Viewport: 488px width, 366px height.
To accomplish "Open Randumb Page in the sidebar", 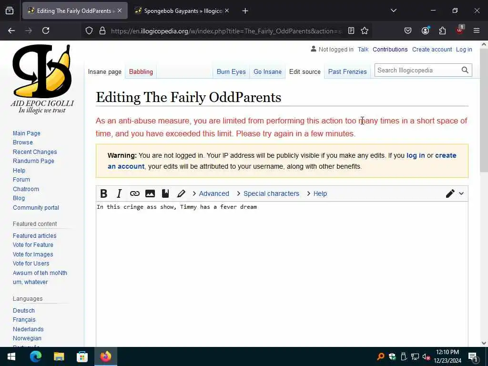I will coord(33,161).
